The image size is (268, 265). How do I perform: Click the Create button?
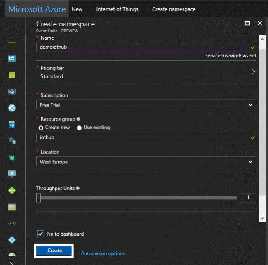click(x=55, y=251)
